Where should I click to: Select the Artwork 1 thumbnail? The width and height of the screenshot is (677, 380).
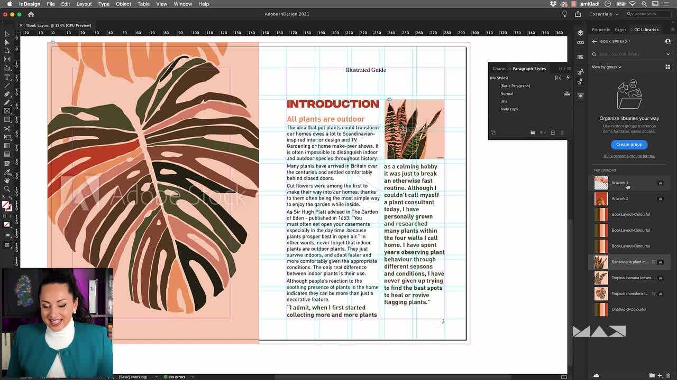coord(601,183)
